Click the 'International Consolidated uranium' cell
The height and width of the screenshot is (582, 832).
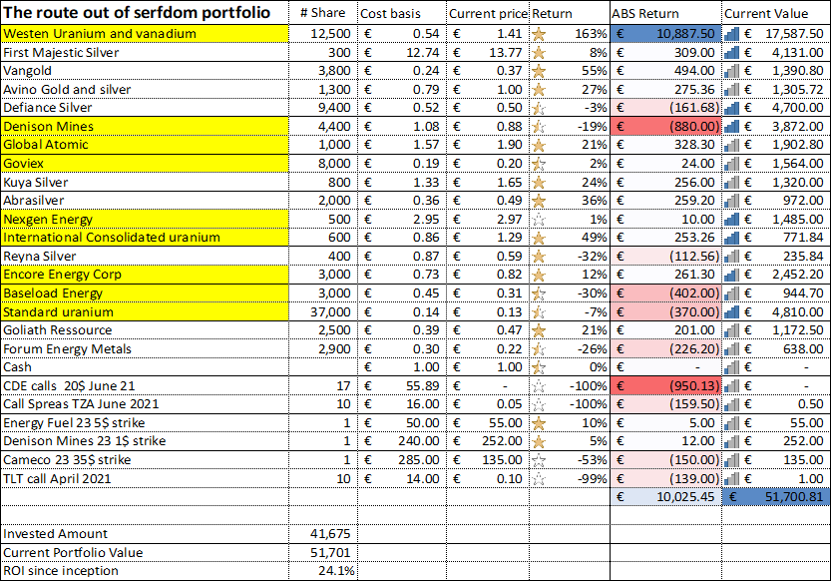[x=145, y=238]
